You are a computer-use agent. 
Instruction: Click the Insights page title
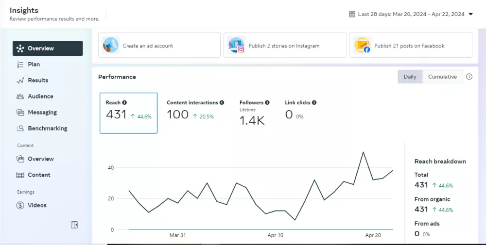pos(24,10)
